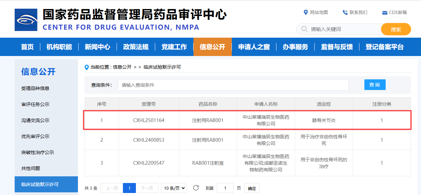Refresh the table with the circular arrow icon
Viewport: 421px width, 195px height.
[196, 188]
